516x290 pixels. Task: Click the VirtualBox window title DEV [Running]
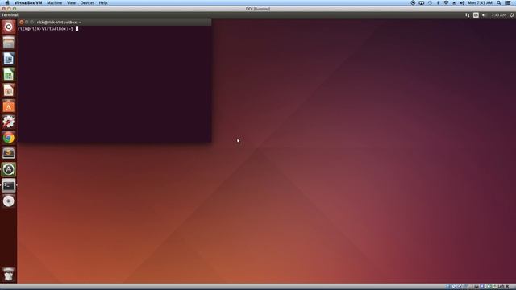258,9
